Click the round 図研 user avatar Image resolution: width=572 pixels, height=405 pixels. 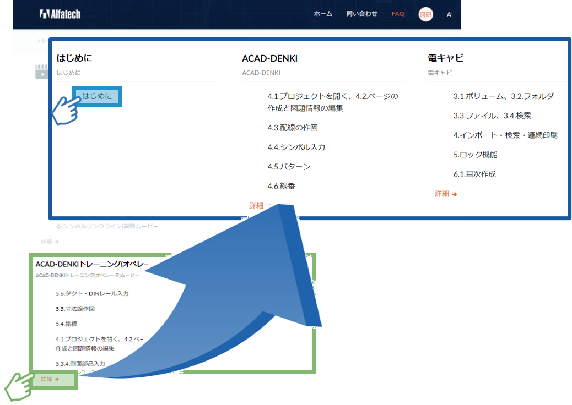pos(425,14)
